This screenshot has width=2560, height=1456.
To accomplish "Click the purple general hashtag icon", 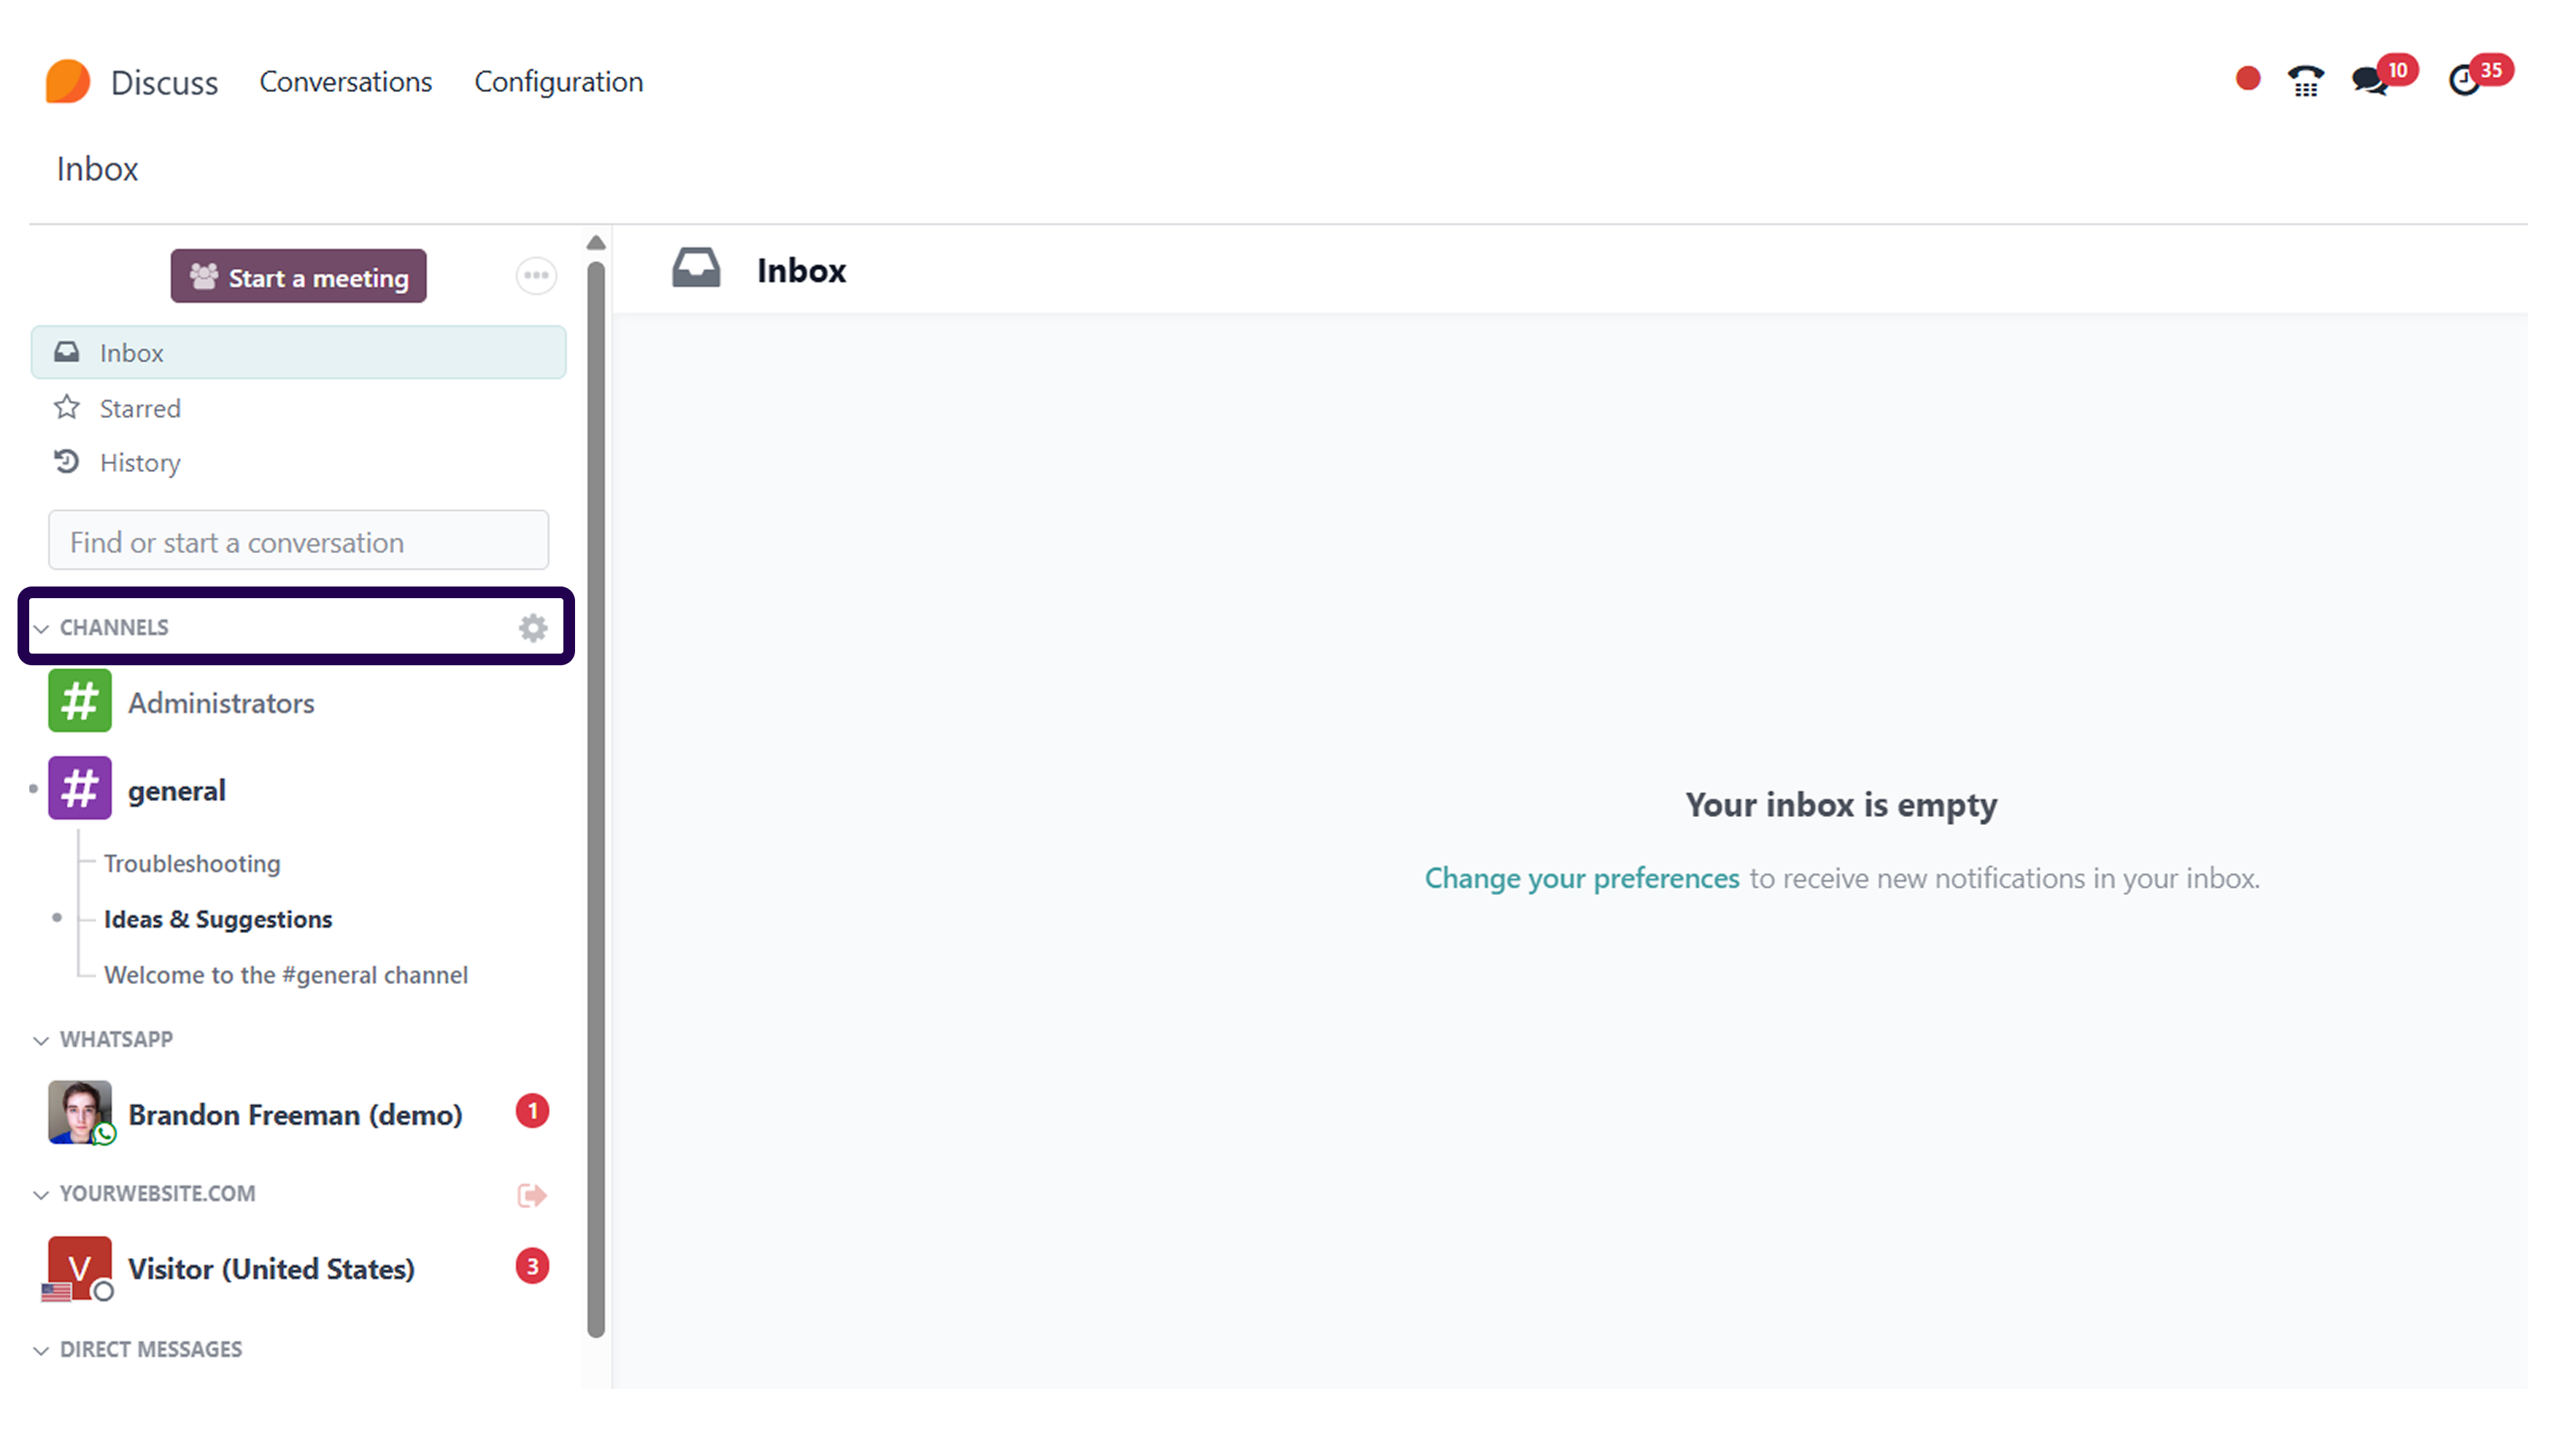I will [80, 789].
